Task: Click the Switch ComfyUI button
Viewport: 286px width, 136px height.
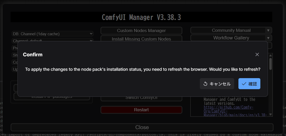Action: [x=141, y=98]
